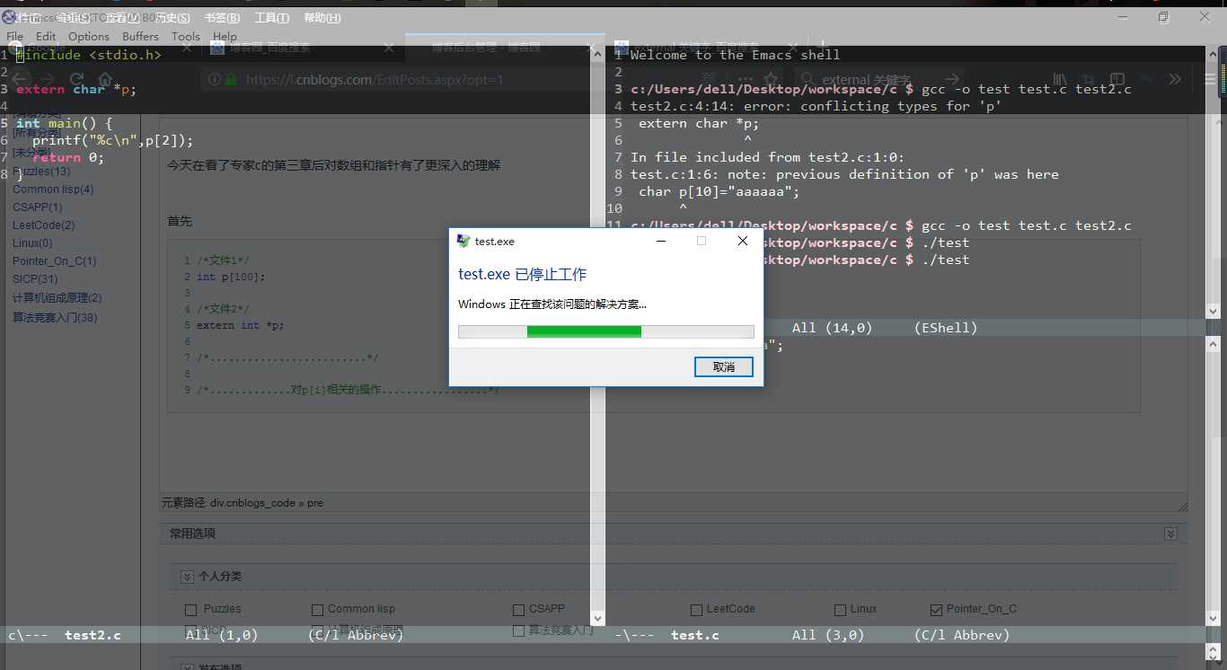Open Firefox 历史(S) history menu

(x=172, y=18)
